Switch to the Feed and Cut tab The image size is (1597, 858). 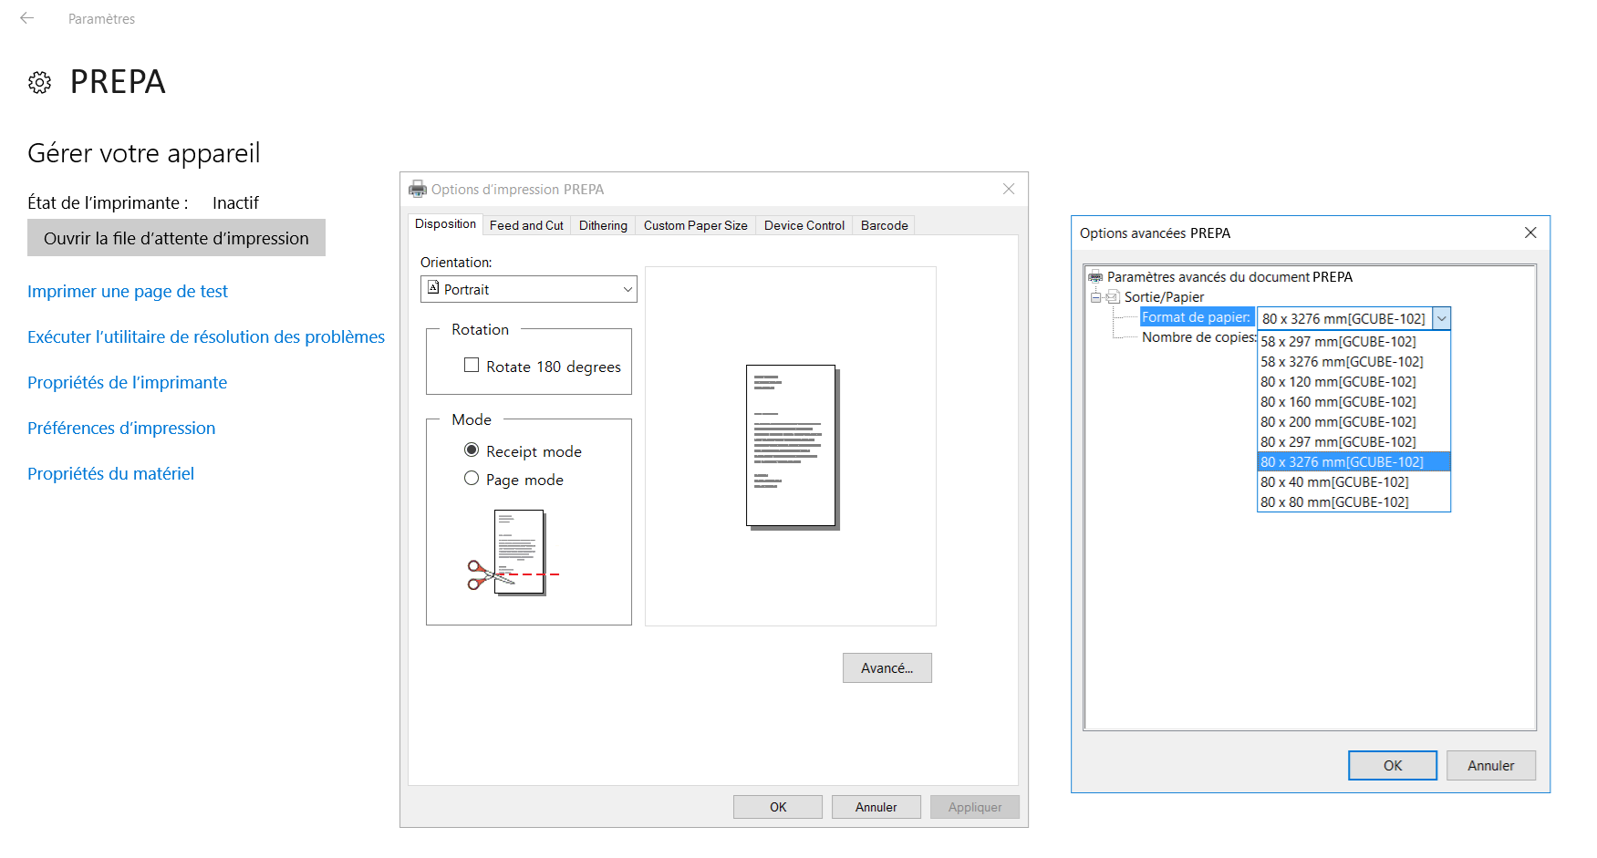[526, 225]
